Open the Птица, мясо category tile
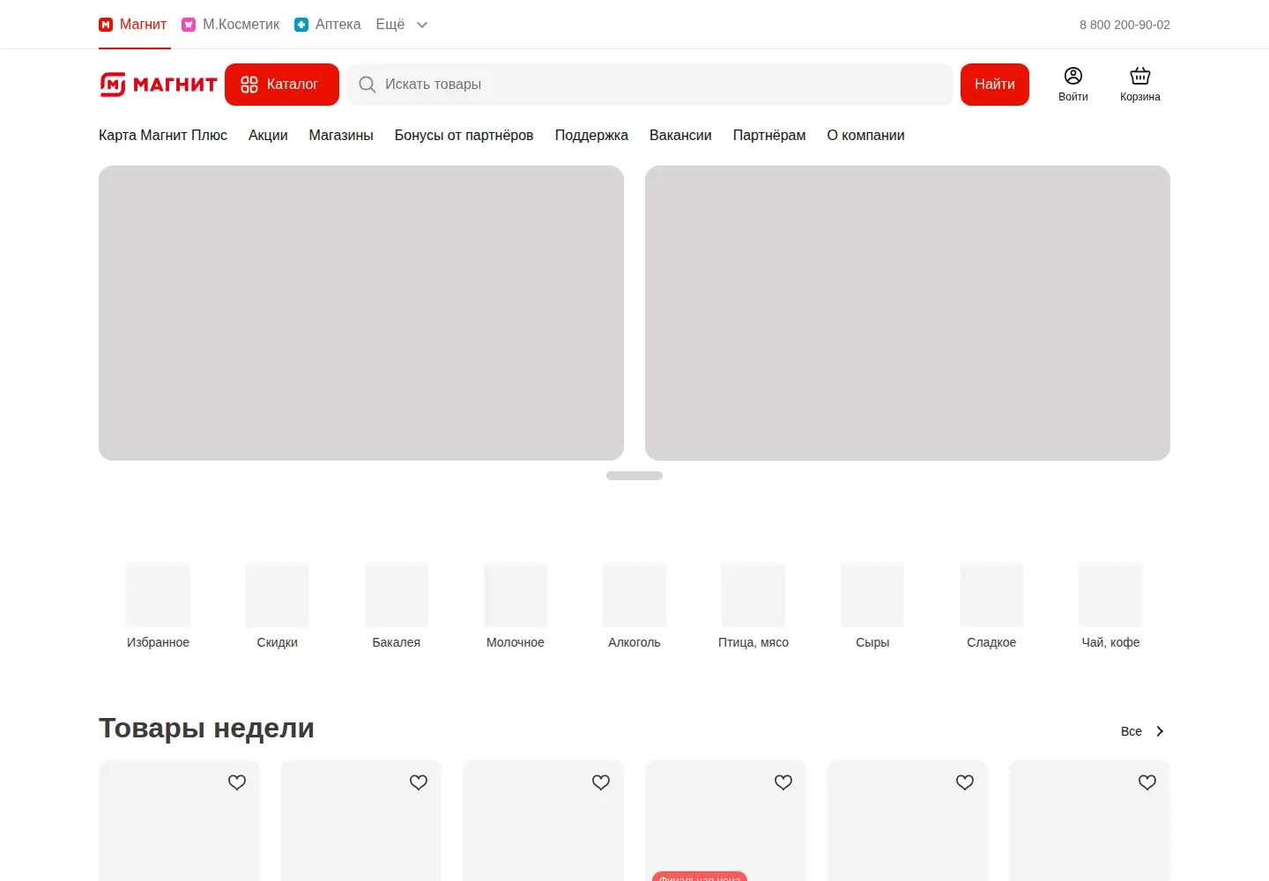Screen dimensions: 1269x881 (x=753, y=606)
